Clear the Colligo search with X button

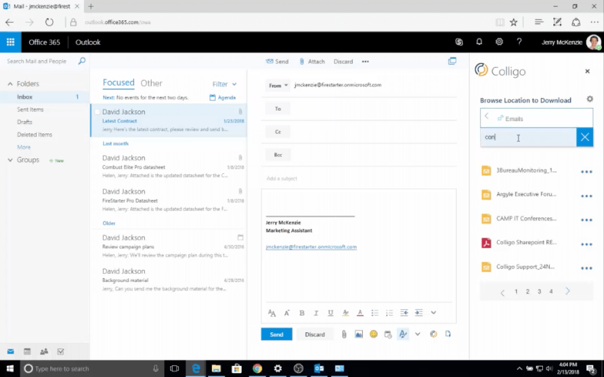[x=585, y=137]
